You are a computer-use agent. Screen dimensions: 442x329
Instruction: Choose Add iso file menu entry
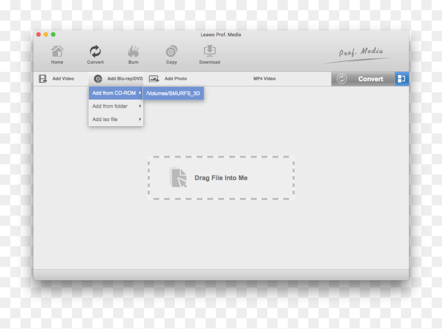116,119
